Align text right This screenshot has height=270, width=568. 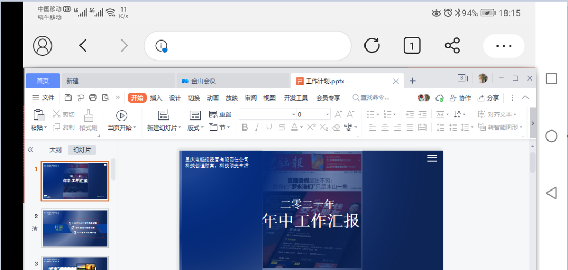click(397, 127)
